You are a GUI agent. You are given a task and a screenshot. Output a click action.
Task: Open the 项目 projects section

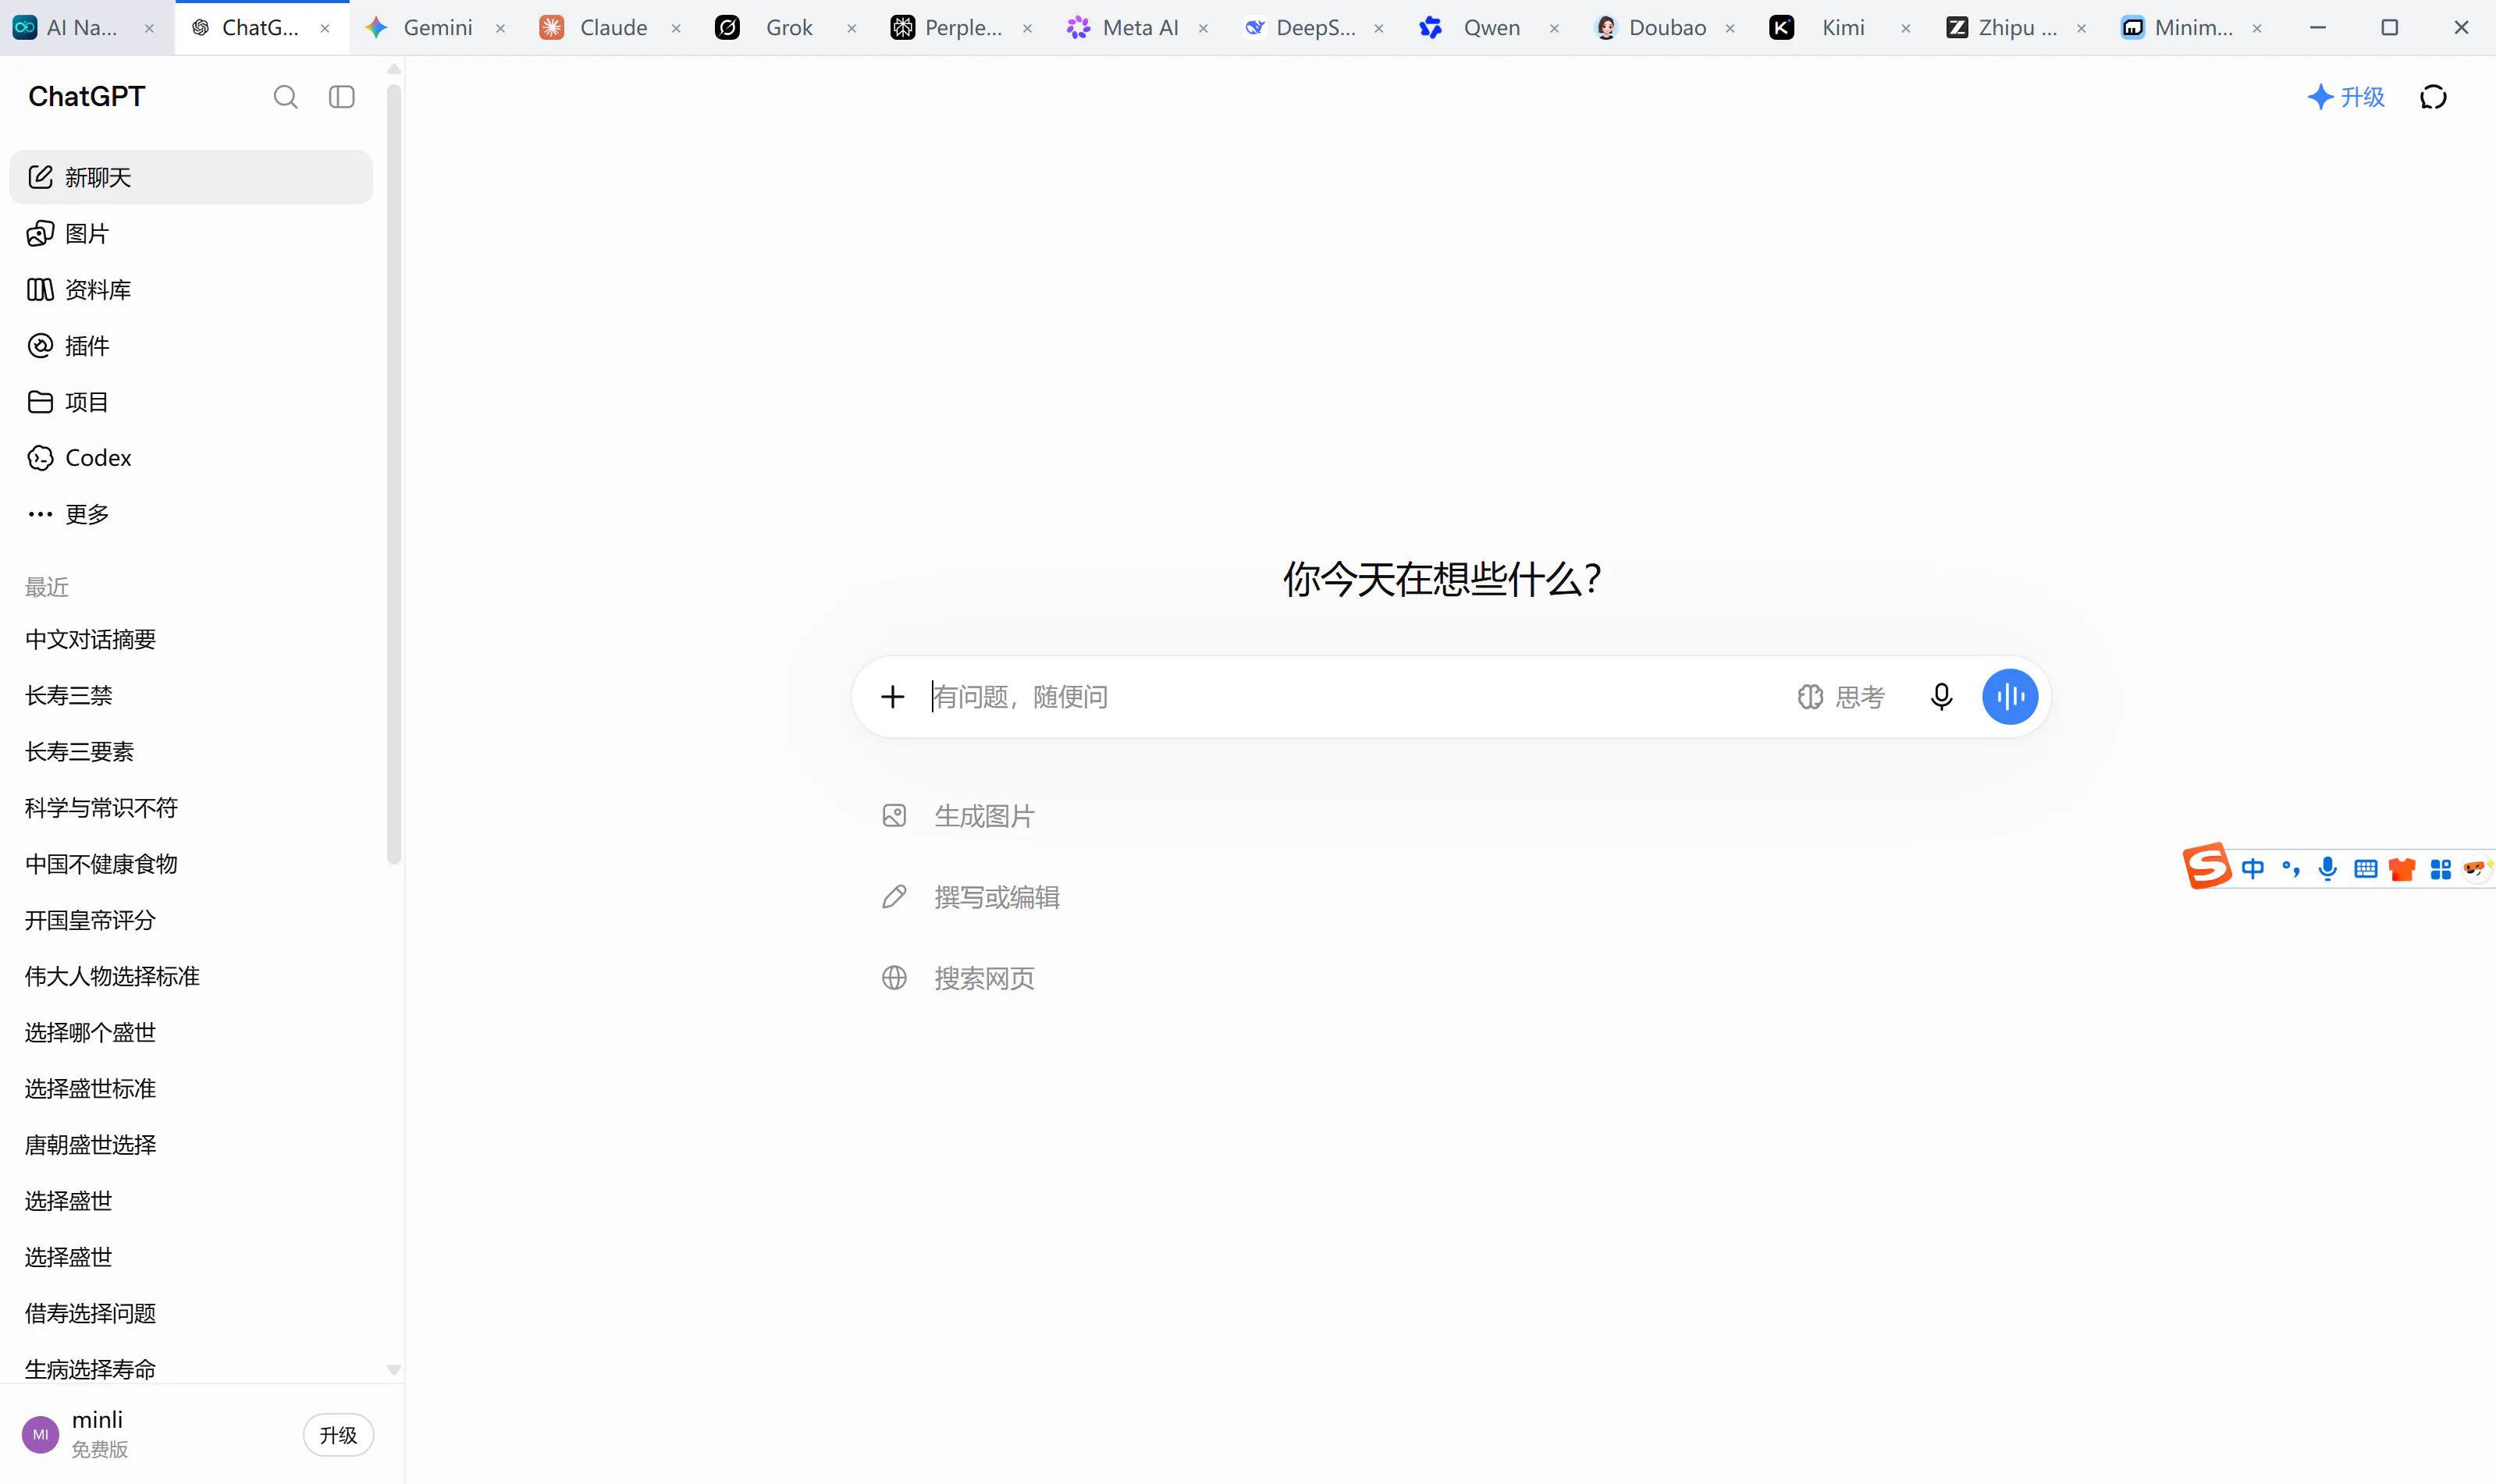(191, 401)
